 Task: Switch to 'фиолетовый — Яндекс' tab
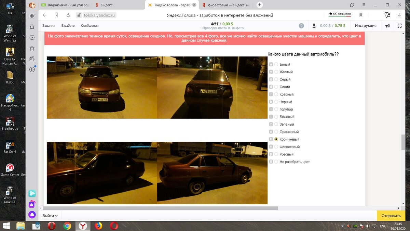tap(226, 5)
